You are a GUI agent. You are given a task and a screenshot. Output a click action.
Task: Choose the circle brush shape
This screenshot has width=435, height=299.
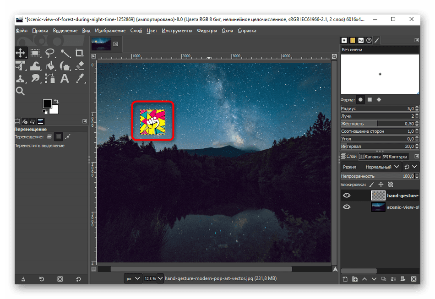point(360,99)
